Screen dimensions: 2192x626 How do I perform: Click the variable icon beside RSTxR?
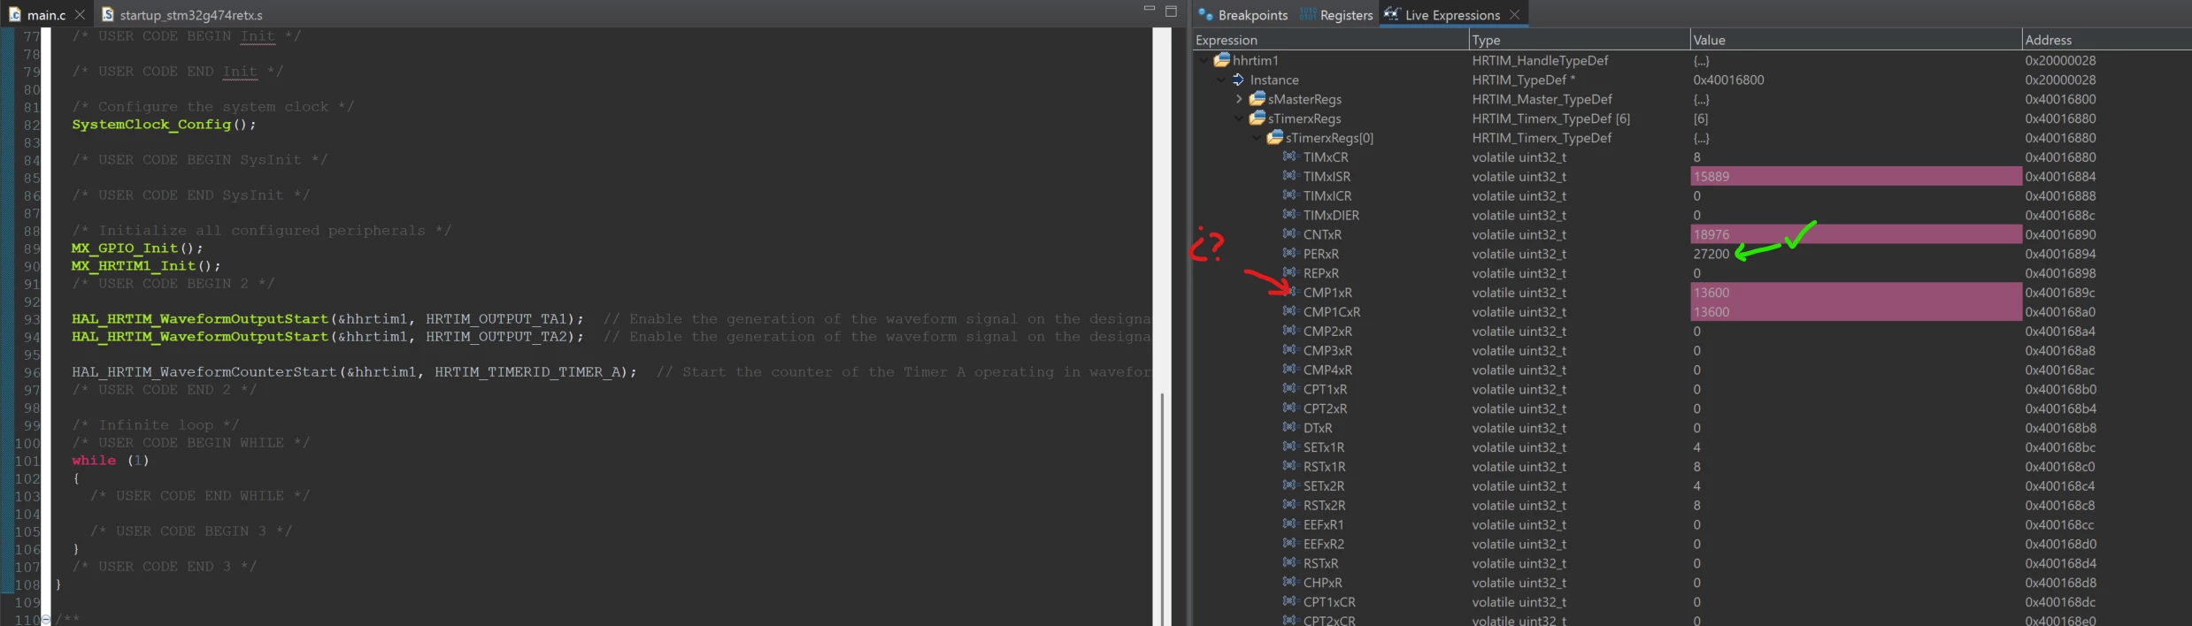(x=1290, y=563)
